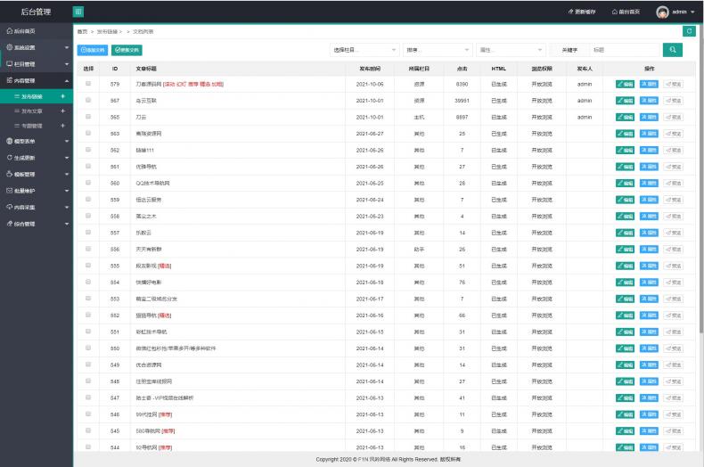Open the 模板管理 sidebar menu
Image resolution: width=704 pixels, height=467 pixels.
[x=37, y=174]
